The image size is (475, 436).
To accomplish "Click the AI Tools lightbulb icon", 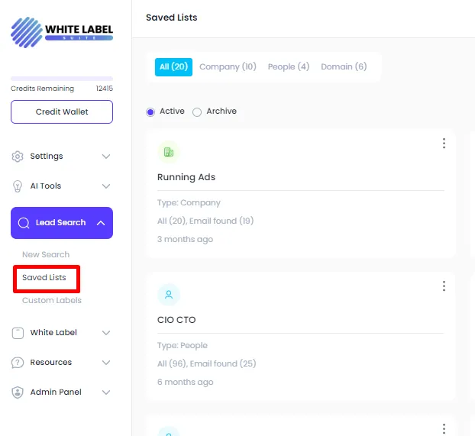I will [x=18, y=186].
